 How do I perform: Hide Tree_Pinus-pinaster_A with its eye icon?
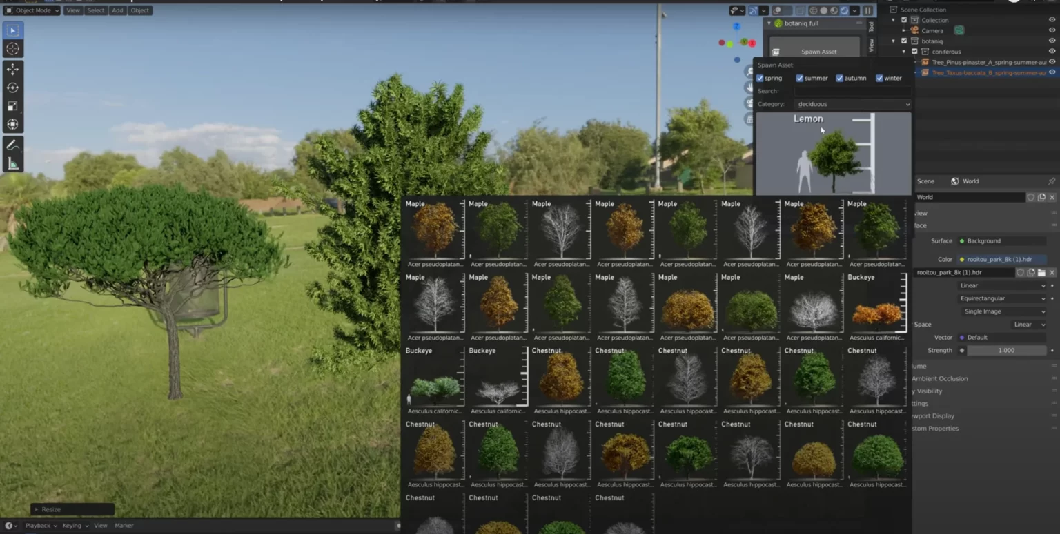click(1052, 62)
